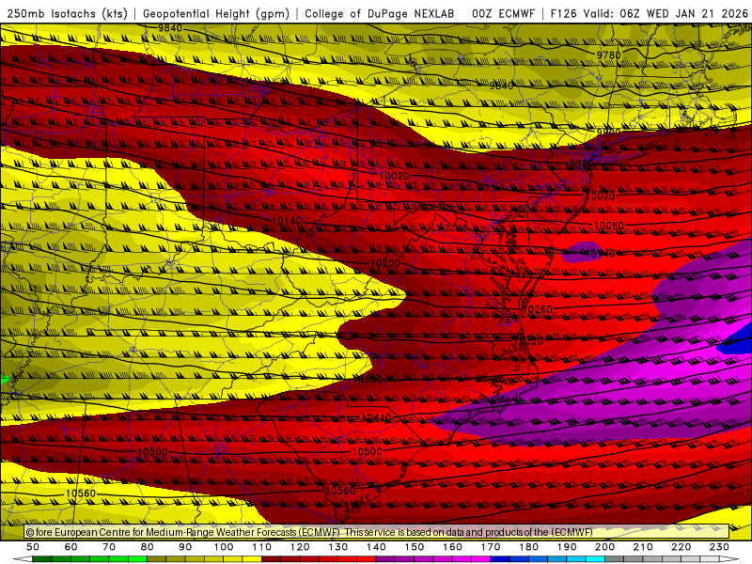Screen dimensions: 752x564
Task: Click the left arrow end of color bar
Action: pyautogui.click(x=23, y=558)
